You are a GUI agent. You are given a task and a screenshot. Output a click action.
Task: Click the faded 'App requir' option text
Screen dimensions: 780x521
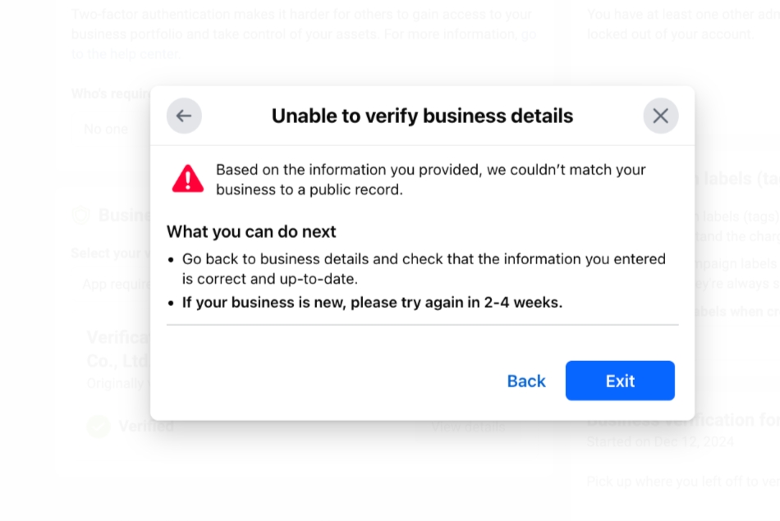coord(117,285)
